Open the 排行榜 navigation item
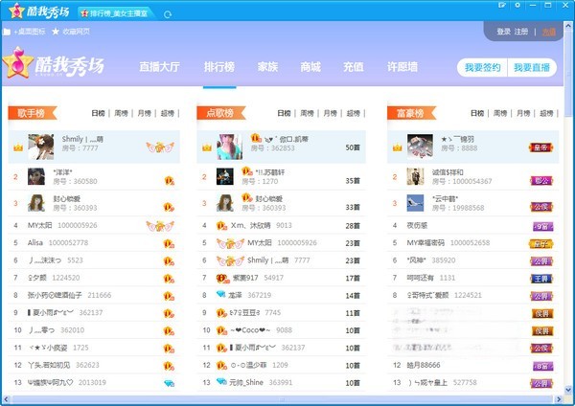 click(219, 67)
